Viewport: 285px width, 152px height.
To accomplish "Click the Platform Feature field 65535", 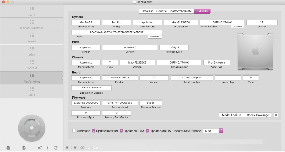I will pyautogui.click(x=150, y=103).
